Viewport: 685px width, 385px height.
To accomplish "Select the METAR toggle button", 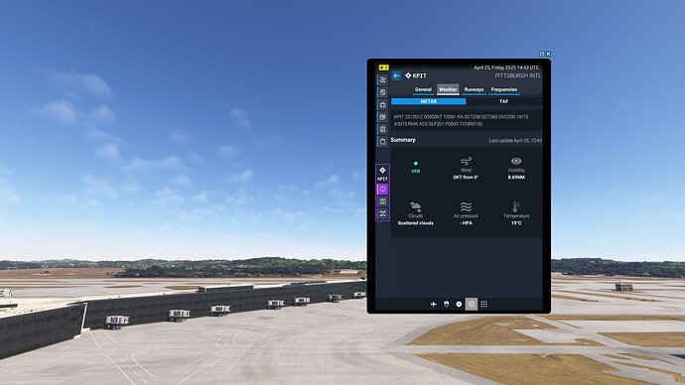I will (429, 101).
